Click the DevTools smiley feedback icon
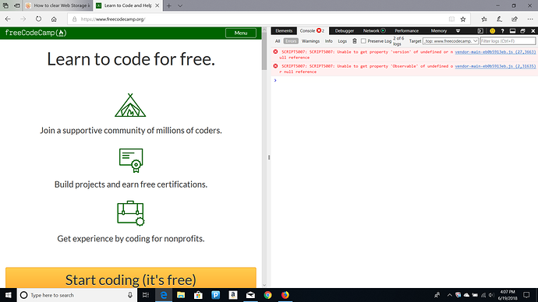This screenshot has width=538, height=302. [492, 31]
